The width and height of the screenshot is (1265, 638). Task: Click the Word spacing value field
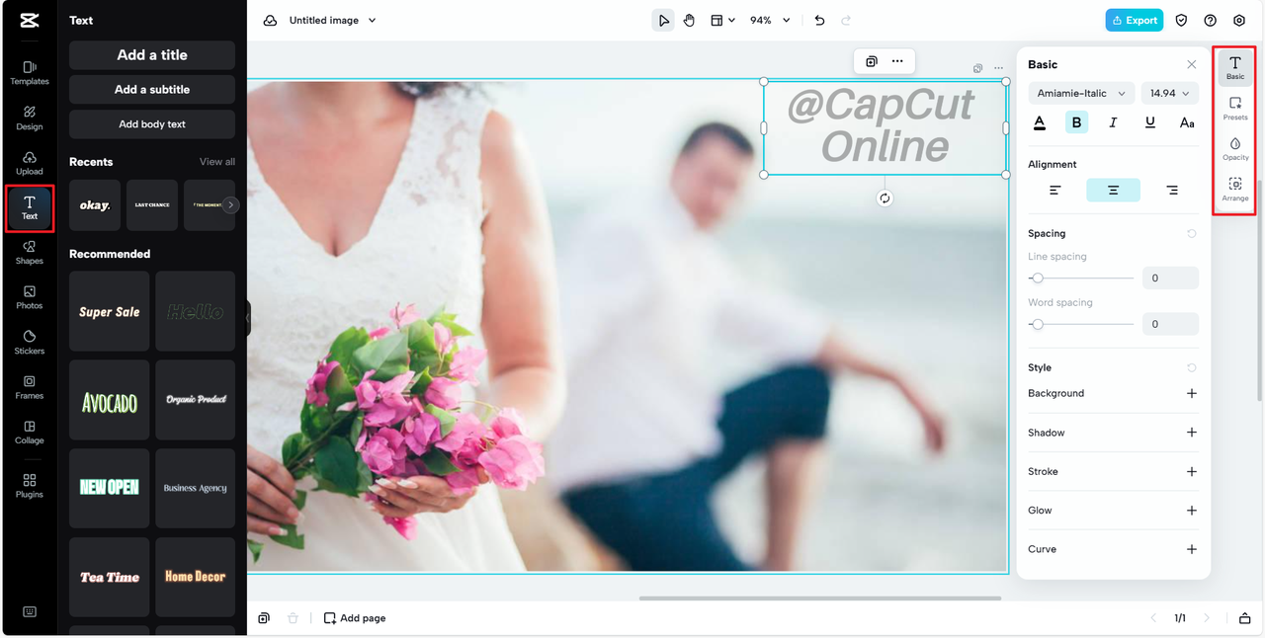pos(1170,324)
